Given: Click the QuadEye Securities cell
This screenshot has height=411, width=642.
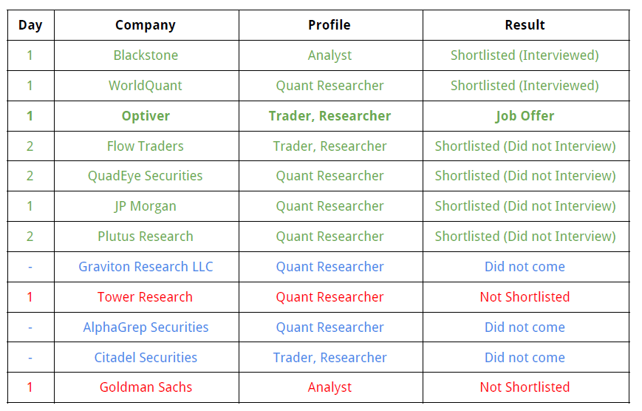Looking at the screenshot, I should [x=146, y=176].
